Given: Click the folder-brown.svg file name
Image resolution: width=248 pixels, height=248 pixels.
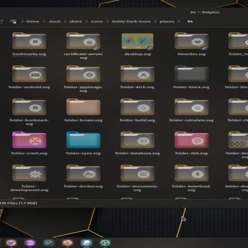Looking at the screenshot, I should point(83,120).
